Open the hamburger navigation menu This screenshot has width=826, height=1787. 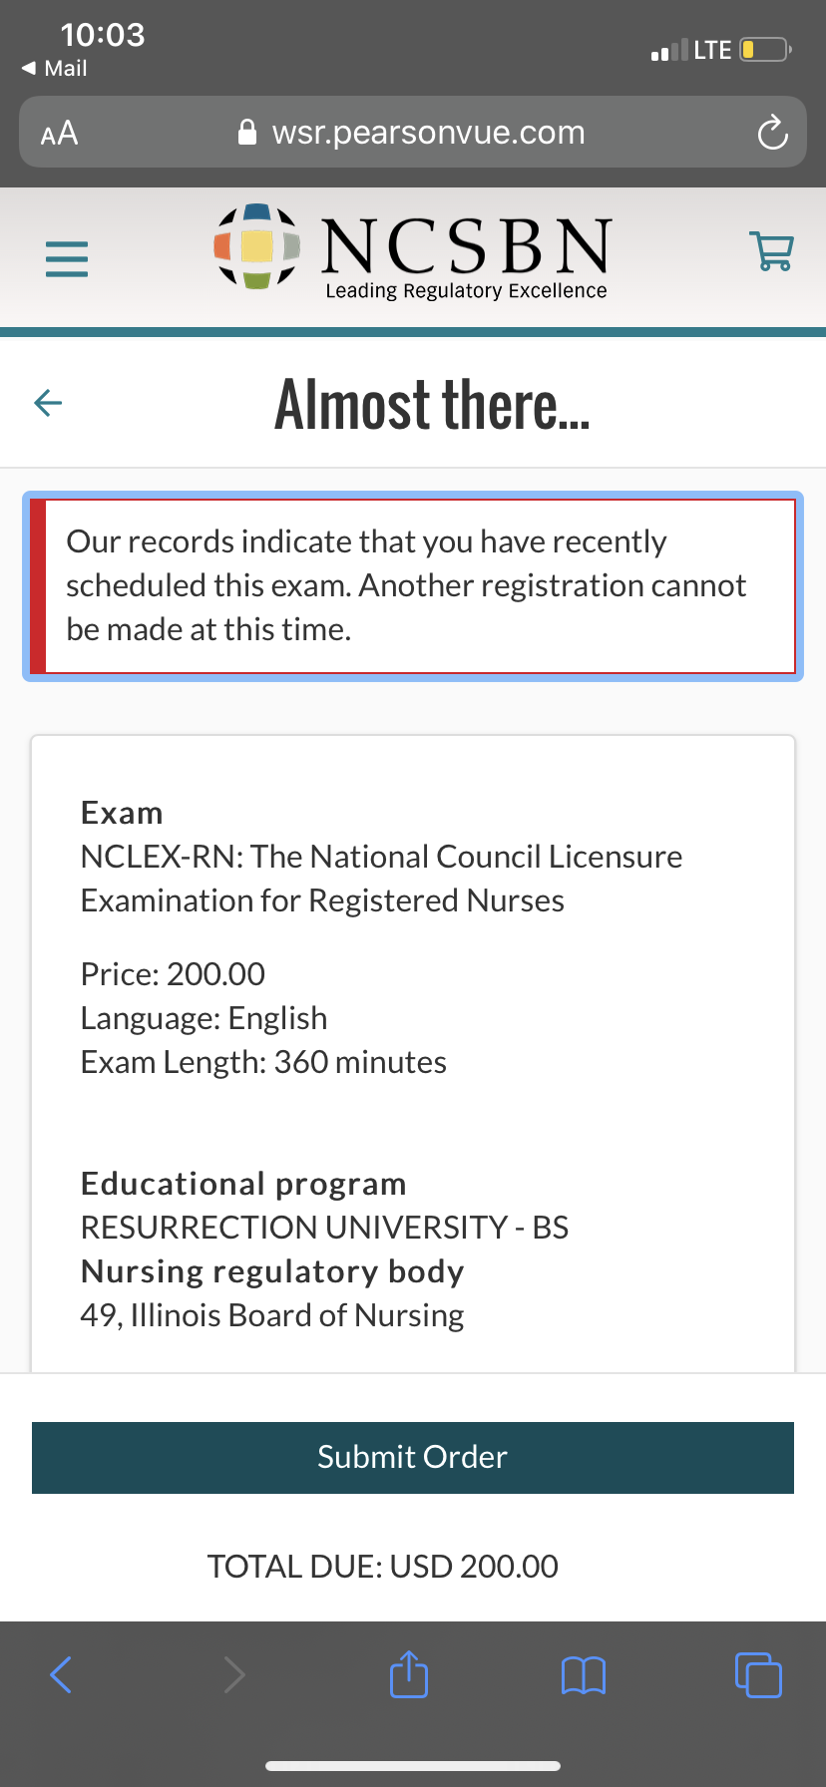tap(67, 259)
